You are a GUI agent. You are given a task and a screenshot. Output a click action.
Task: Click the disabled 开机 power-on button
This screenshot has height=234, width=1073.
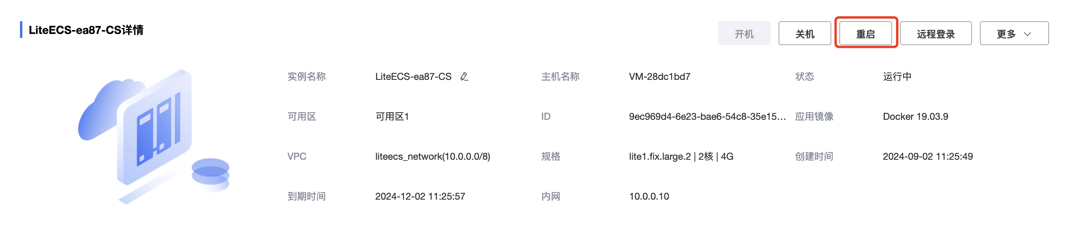click(x=744, y=33)
